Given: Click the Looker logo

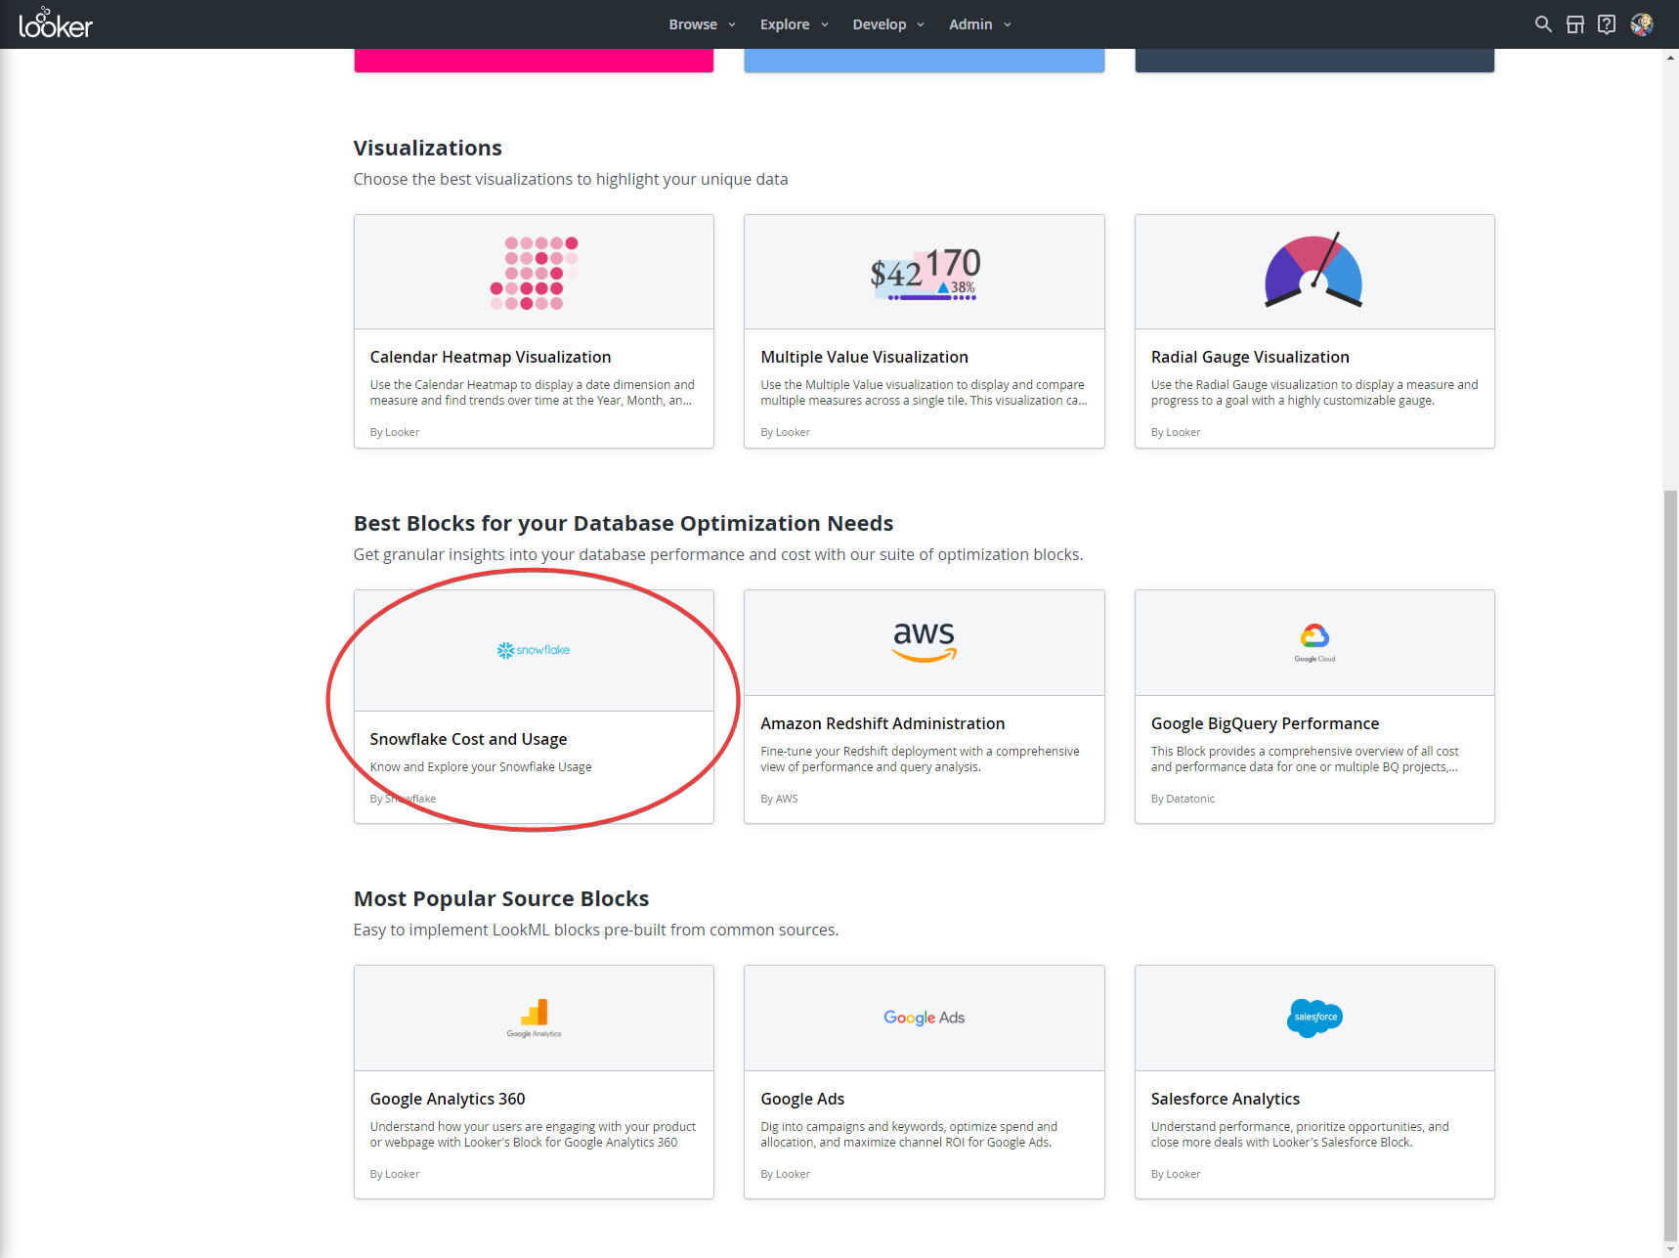Looking at the screenshot, I should pos(56,23).
